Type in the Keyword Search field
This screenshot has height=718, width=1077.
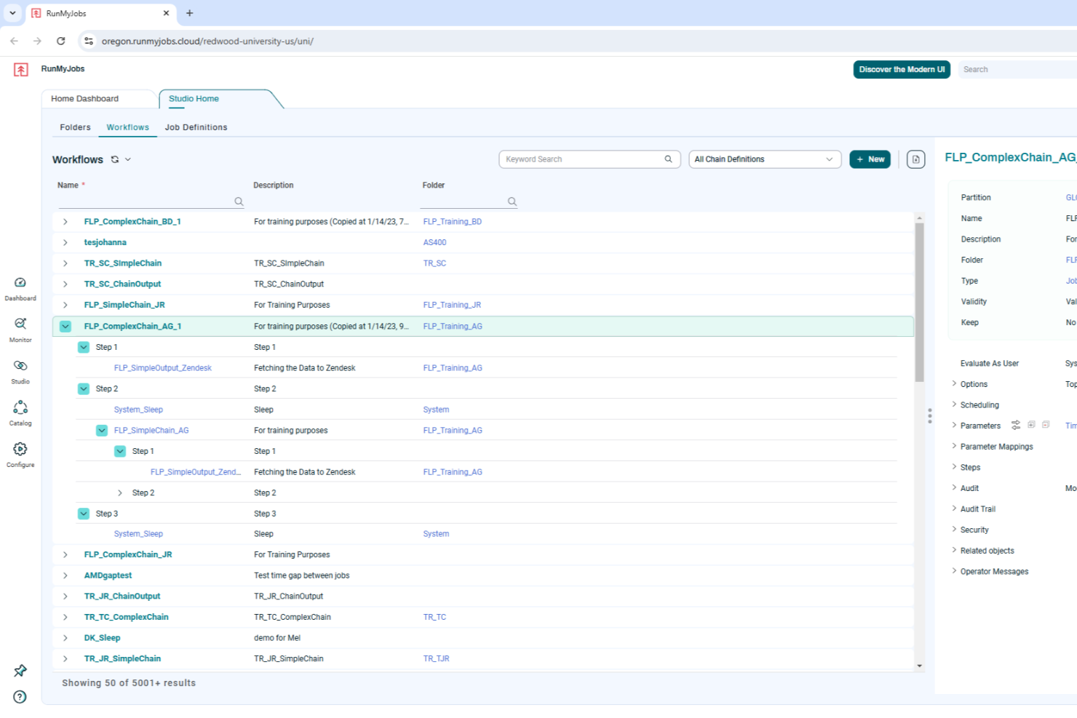(582, 159)
